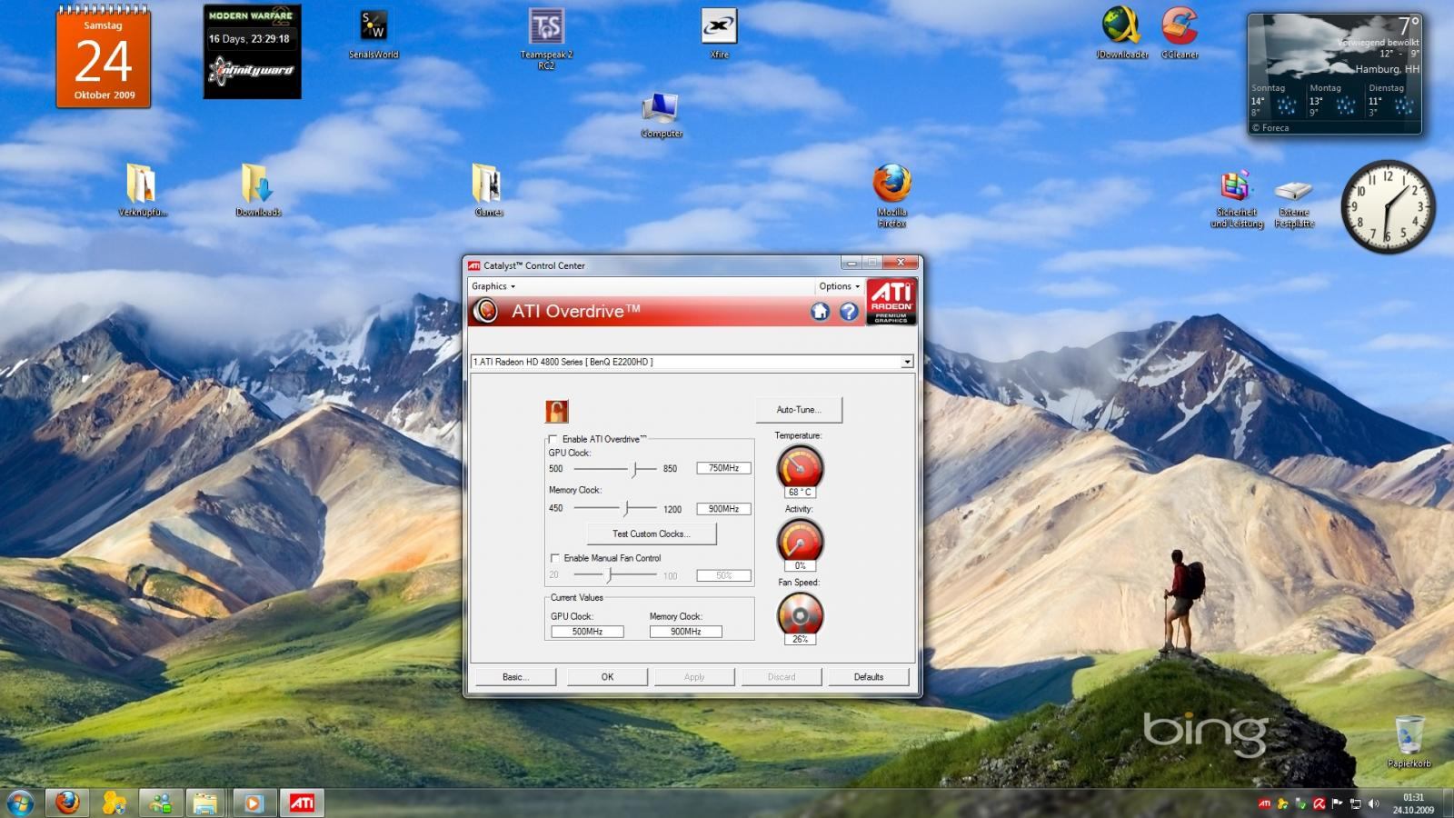Screen dimensions: 1454x818
Task: Open the Options menu
Action: click(839, 286)
